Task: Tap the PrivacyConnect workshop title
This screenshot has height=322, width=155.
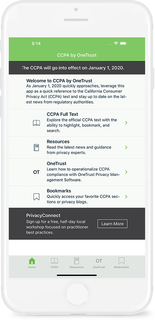Action: coord(43,216)
